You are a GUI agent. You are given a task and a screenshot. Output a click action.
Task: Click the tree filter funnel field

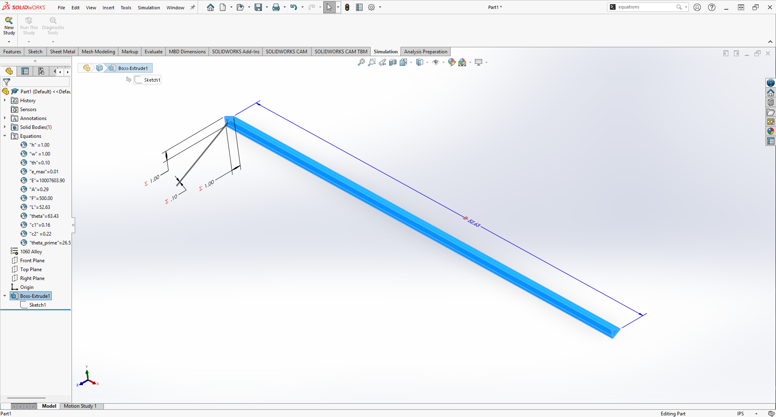point(36,82)
